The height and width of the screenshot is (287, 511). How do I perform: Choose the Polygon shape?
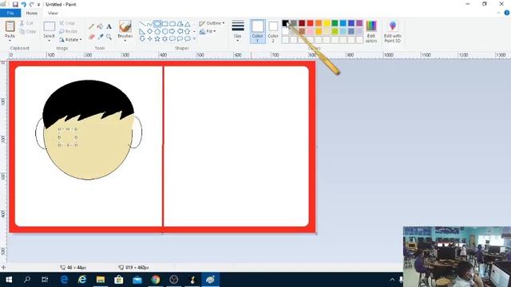click(180, 24)
